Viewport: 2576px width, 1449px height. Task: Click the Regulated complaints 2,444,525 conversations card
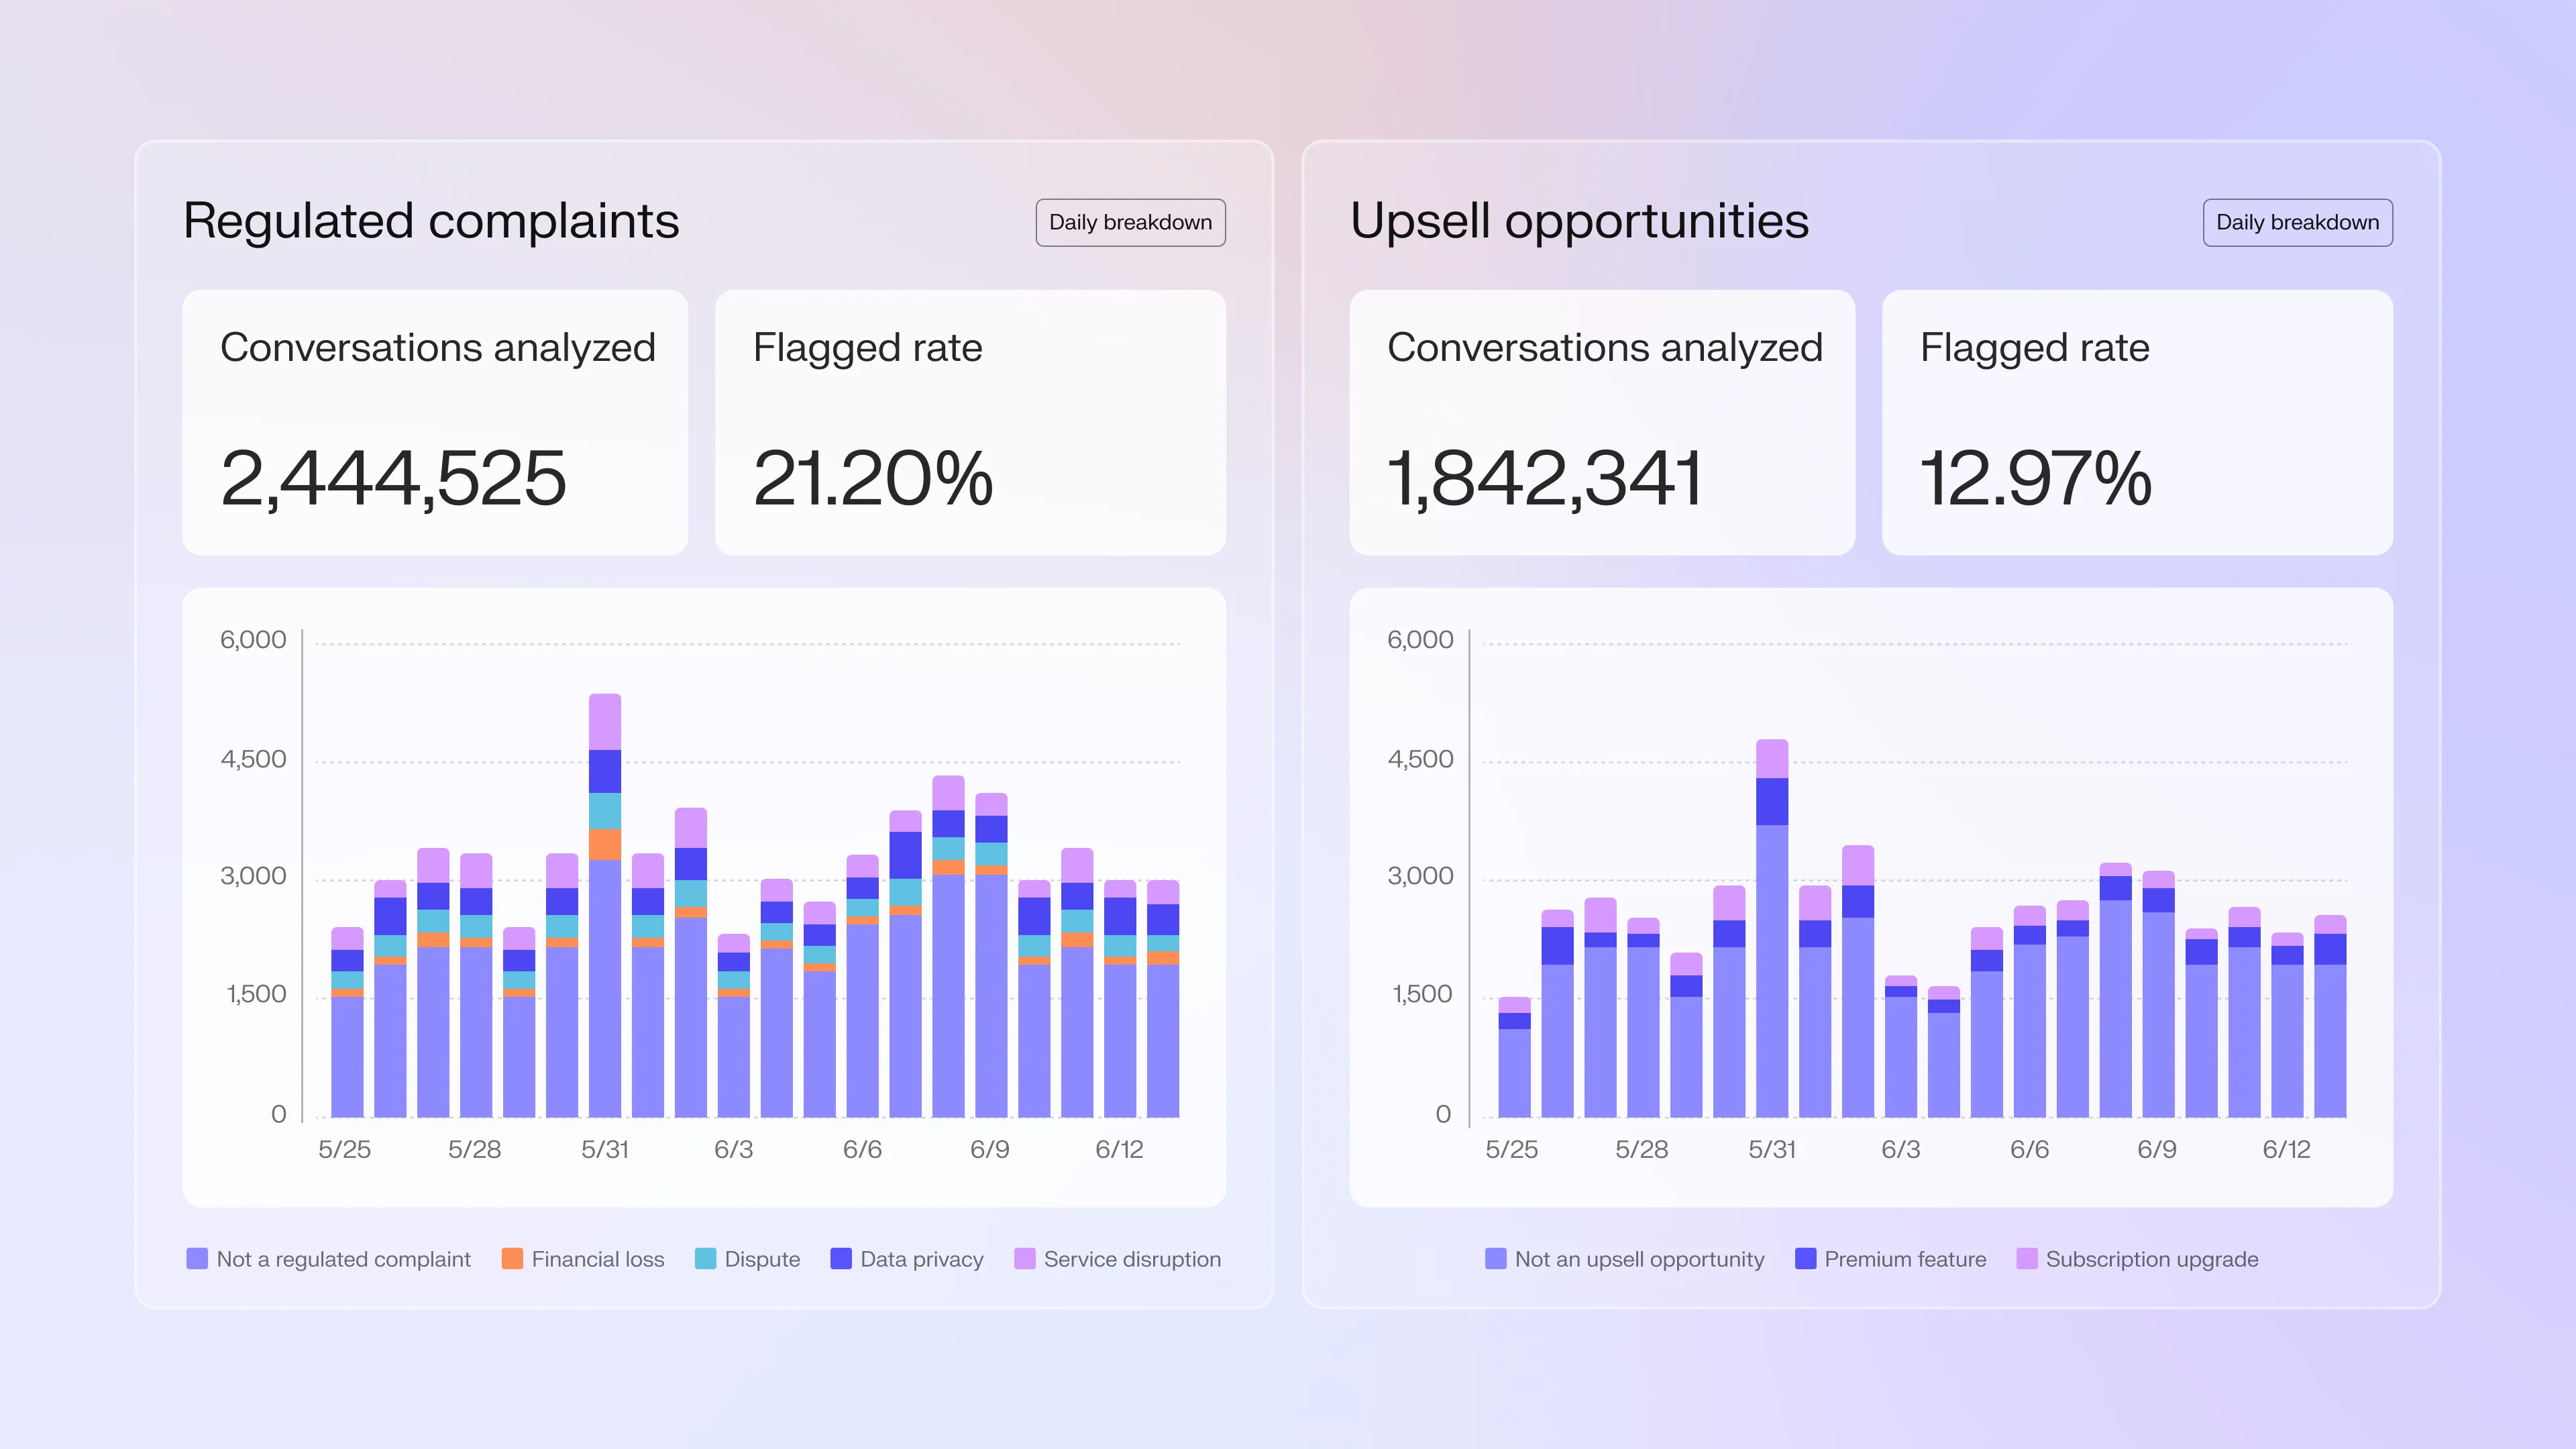(x=435, y=422)
